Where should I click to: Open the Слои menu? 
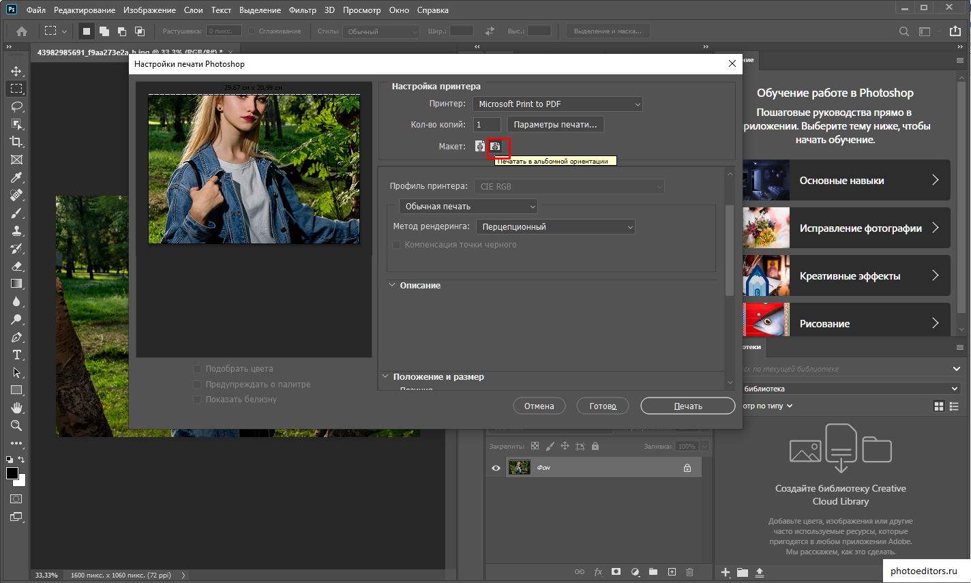point(194,10)
